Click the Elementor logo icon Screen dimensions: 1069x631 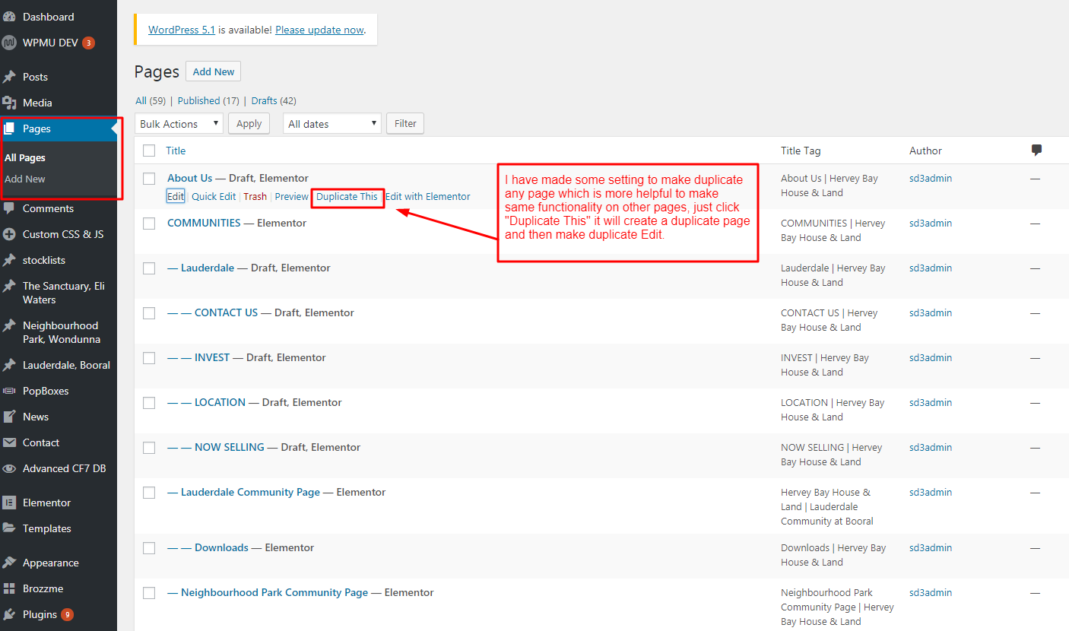9,503
